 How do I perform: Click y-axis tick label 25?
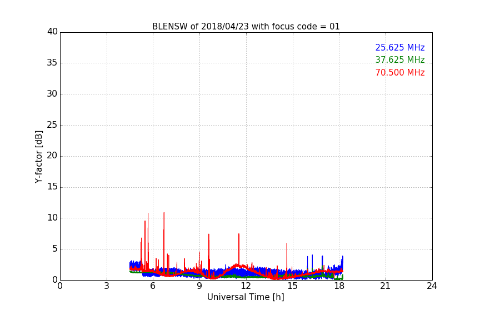pyautogui.click(x=52, y=125)
